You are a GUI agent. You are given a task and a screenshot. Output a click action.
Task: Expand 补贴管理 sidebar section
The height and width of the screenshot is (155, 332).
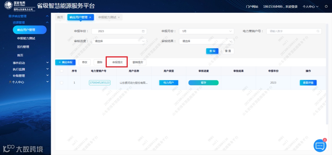click(47, 76)
